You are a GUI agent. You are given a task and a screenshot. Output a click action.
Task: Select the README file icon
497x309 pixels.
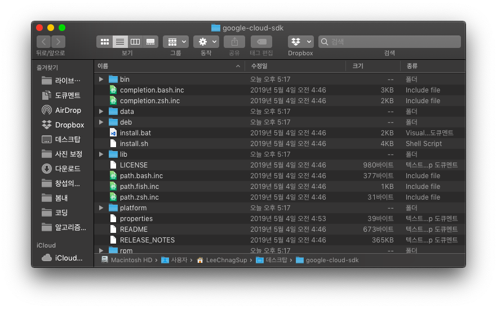tap(113, 229)
